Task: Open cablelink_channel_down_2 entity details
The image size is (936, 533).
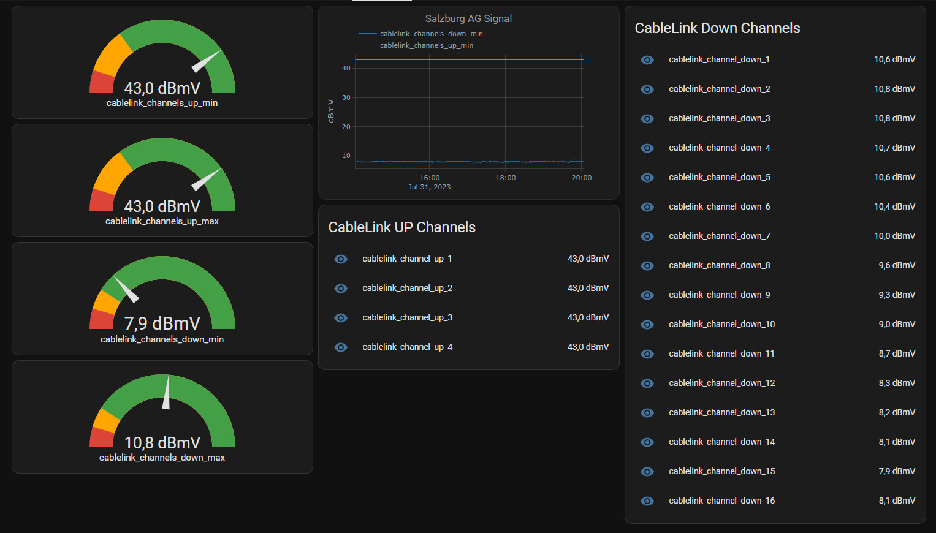Action: pyautogui.click(x=719, y=89)
